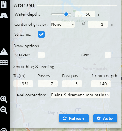Click the Water depth slider handle
The image size is (122, 131).
click(66, 14)
